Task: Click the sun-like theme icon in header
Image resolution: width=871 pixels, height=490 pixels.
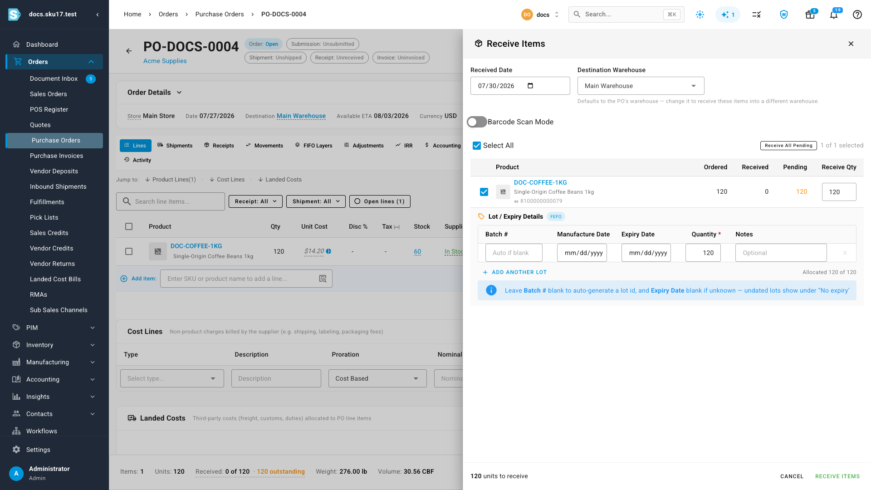Action: pyautogui.click(x=700, y=15)
